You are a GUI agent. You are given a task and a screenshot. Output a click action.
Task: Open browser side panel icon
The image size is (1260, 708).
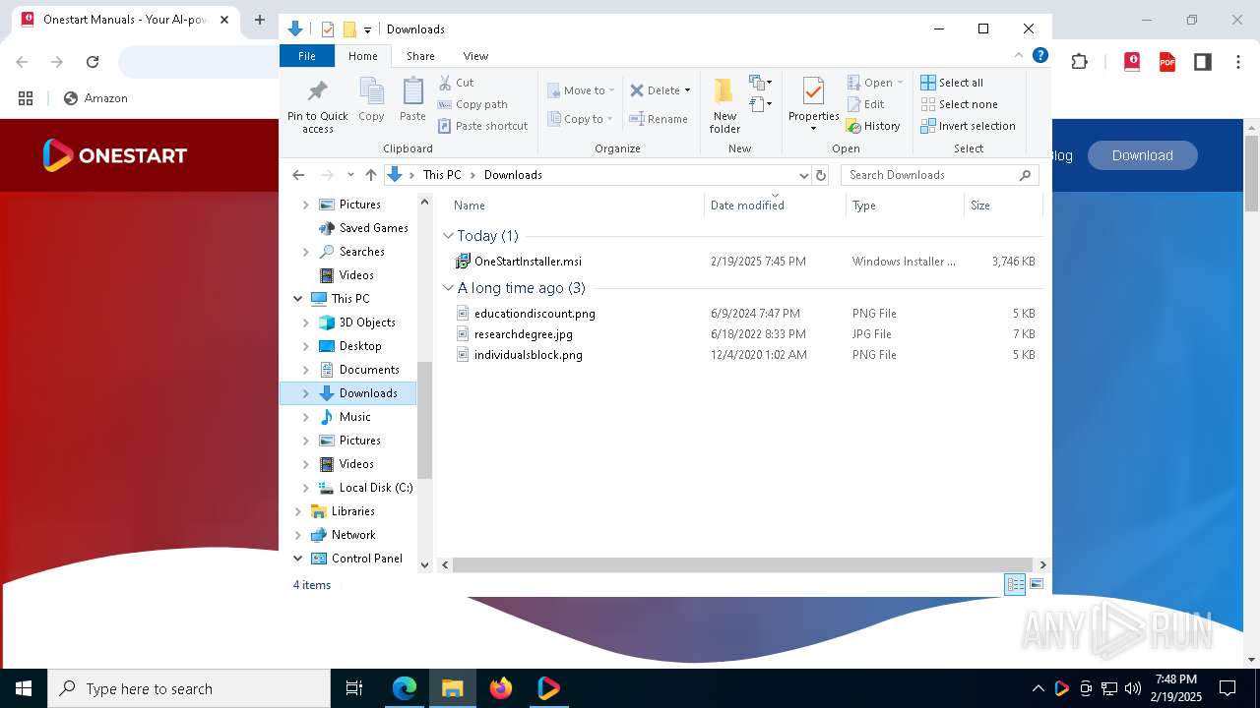click(1202, 62)
